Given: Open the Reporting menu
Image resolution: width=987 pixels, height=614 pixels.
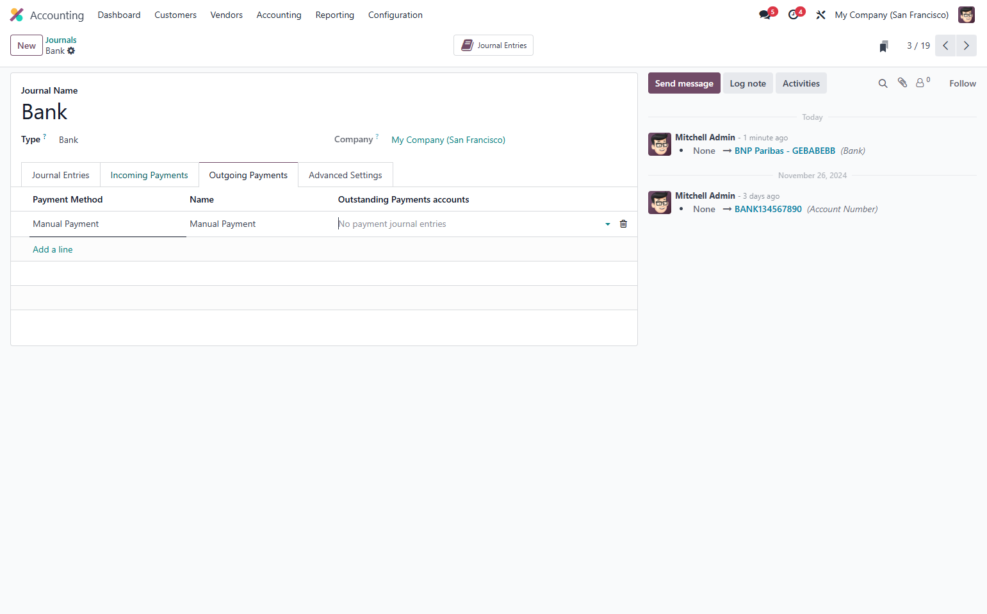Looking at the screenshot, I should [334, 15].
